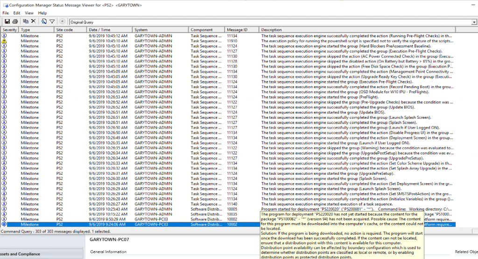
Task: Click the Component column header
Action: coord(206,30)
